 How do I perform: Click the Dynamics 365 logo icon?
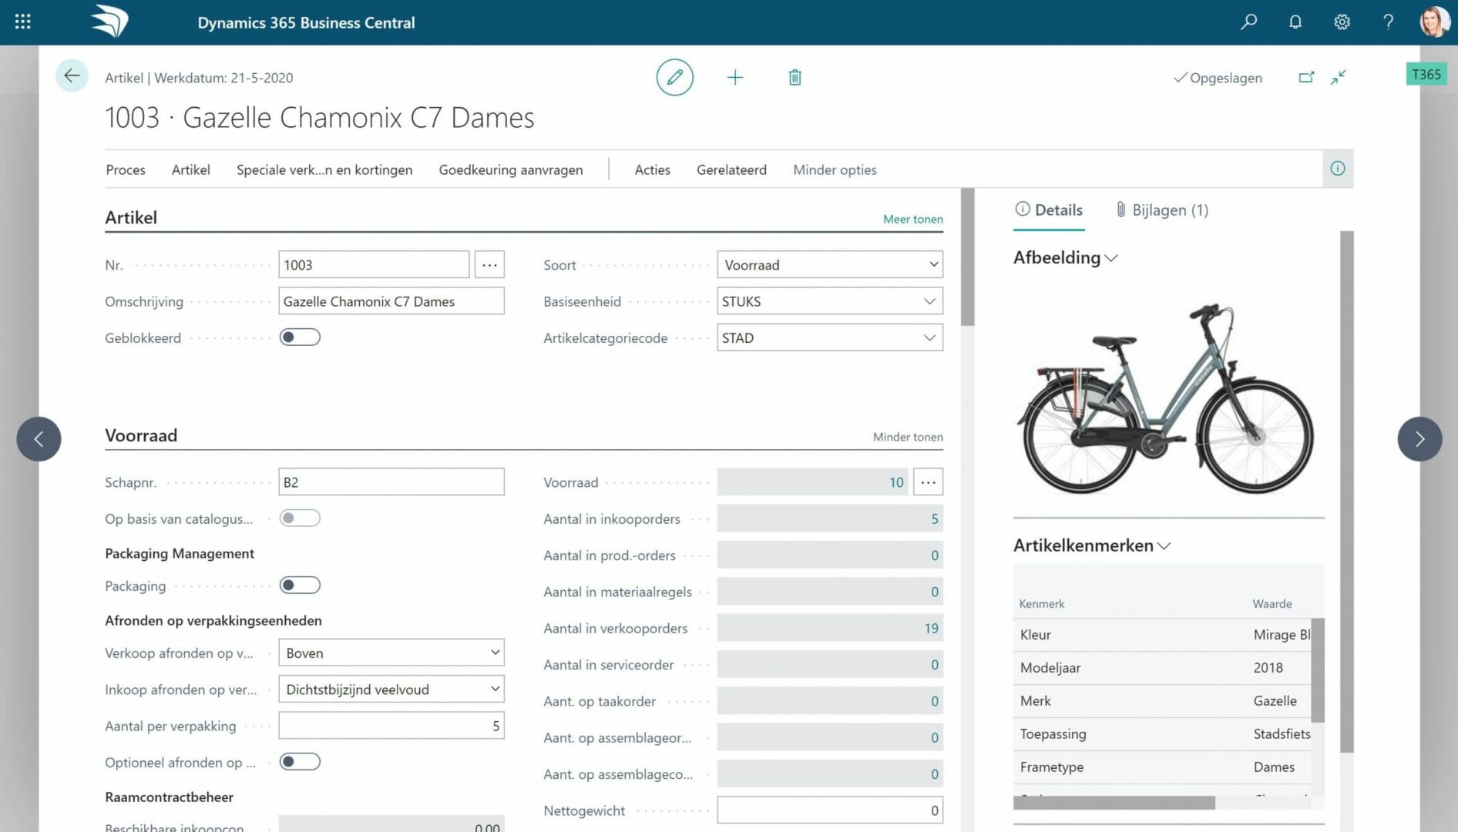coord(109,22)
